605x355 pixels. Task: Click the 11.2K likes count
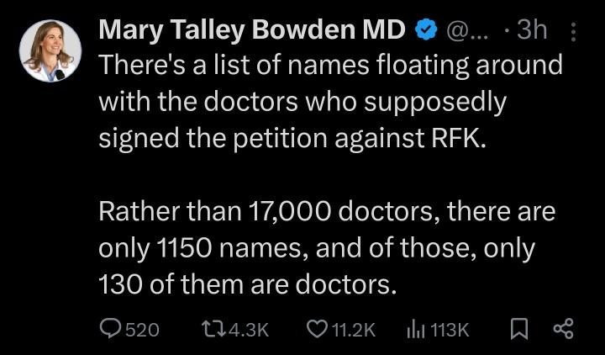click(x=353, y=330)
